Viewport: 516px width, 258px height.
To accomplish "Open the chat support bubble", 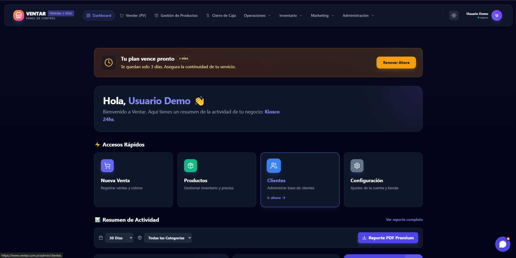I will pos(502,244).
